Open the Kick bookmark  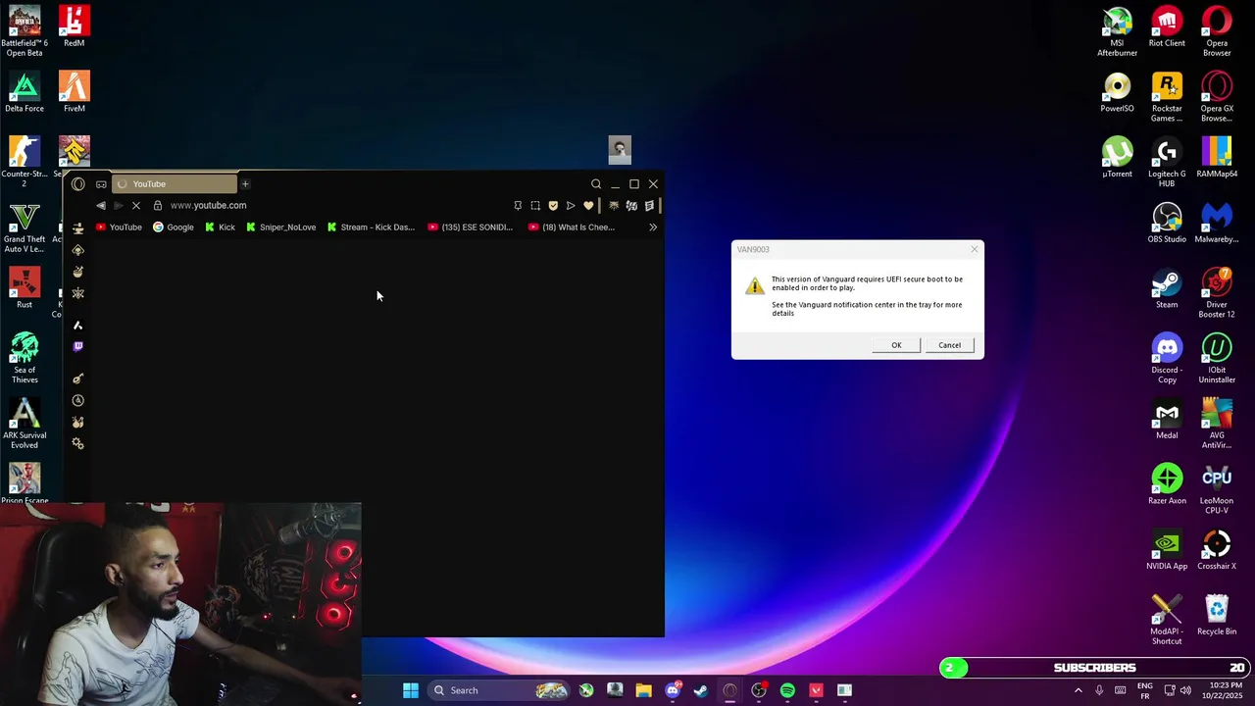tap(220, 227)
